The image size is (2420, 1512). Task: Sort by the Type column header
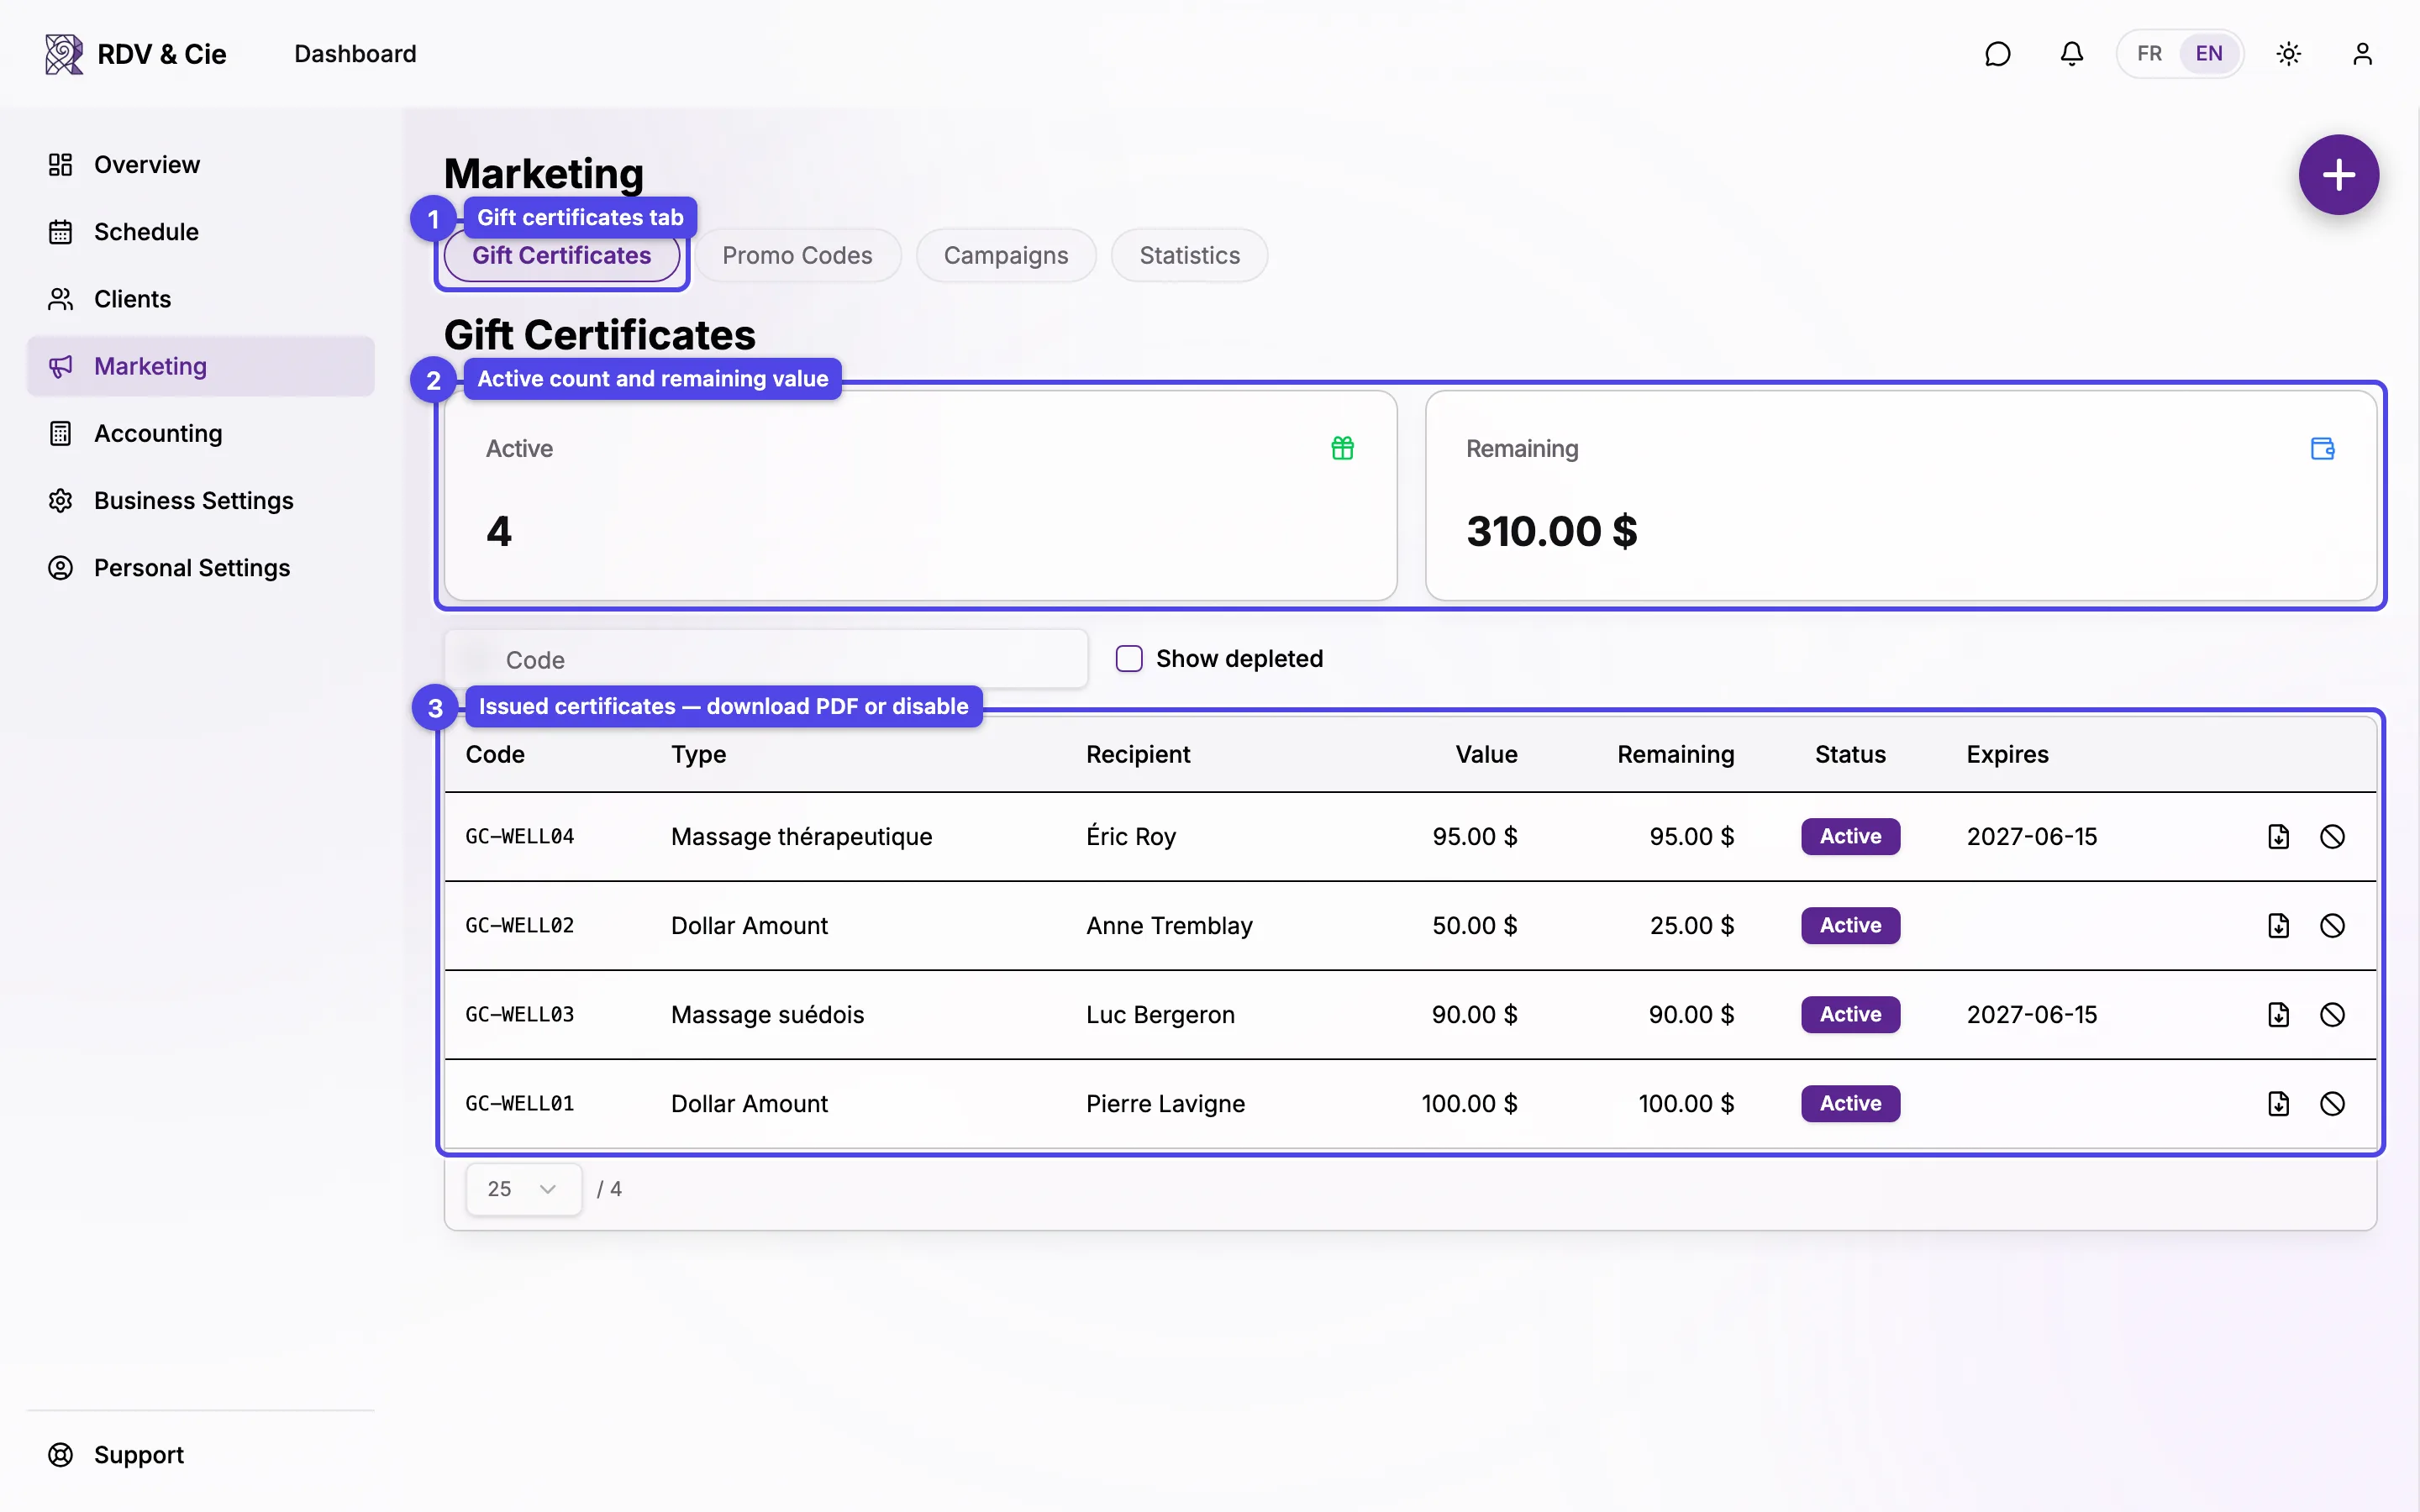pyautogui.click(x=698, y=755)
